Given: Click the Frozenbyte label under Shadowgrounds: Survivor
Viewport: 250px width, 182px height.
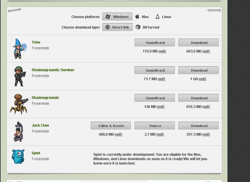Looking at the screenshot, I should click(40, 76).
